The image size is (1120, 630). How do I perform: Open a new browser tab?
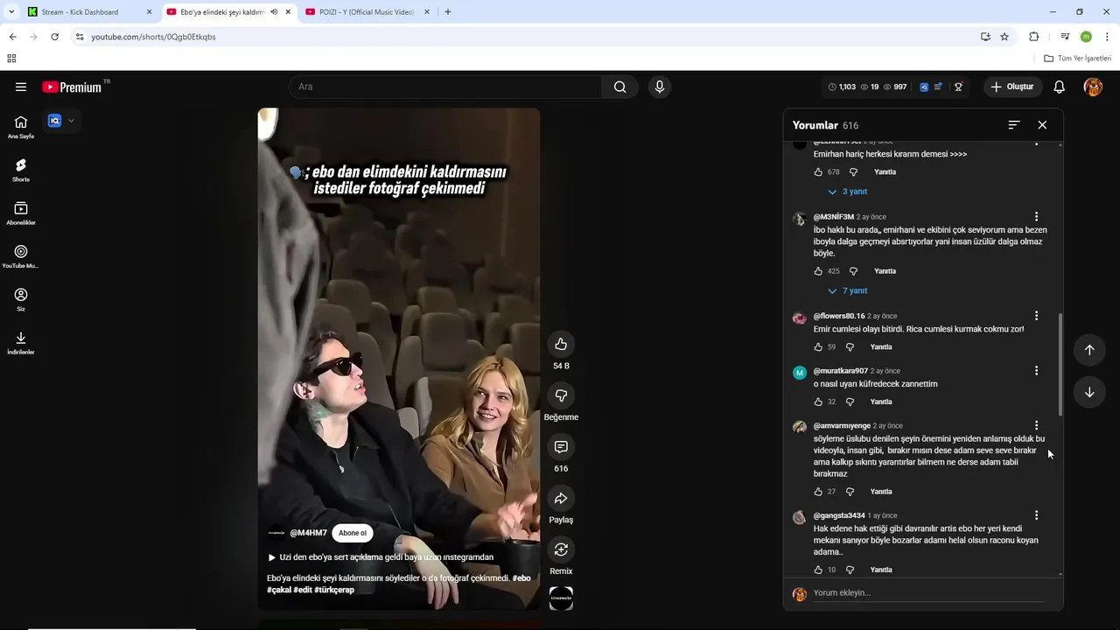click(x=448, y=12)
